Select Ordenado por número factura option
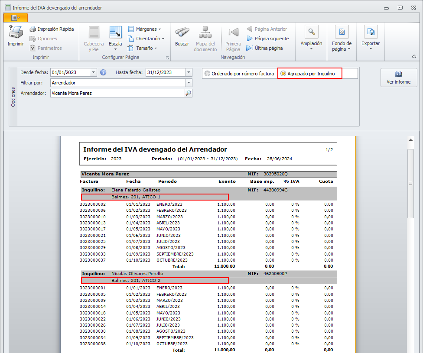423x353 pixels. [208, 74]
